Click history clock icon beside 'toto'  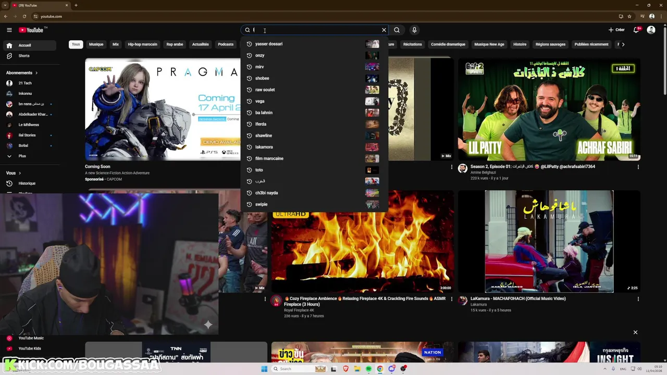tap(249, 170)
